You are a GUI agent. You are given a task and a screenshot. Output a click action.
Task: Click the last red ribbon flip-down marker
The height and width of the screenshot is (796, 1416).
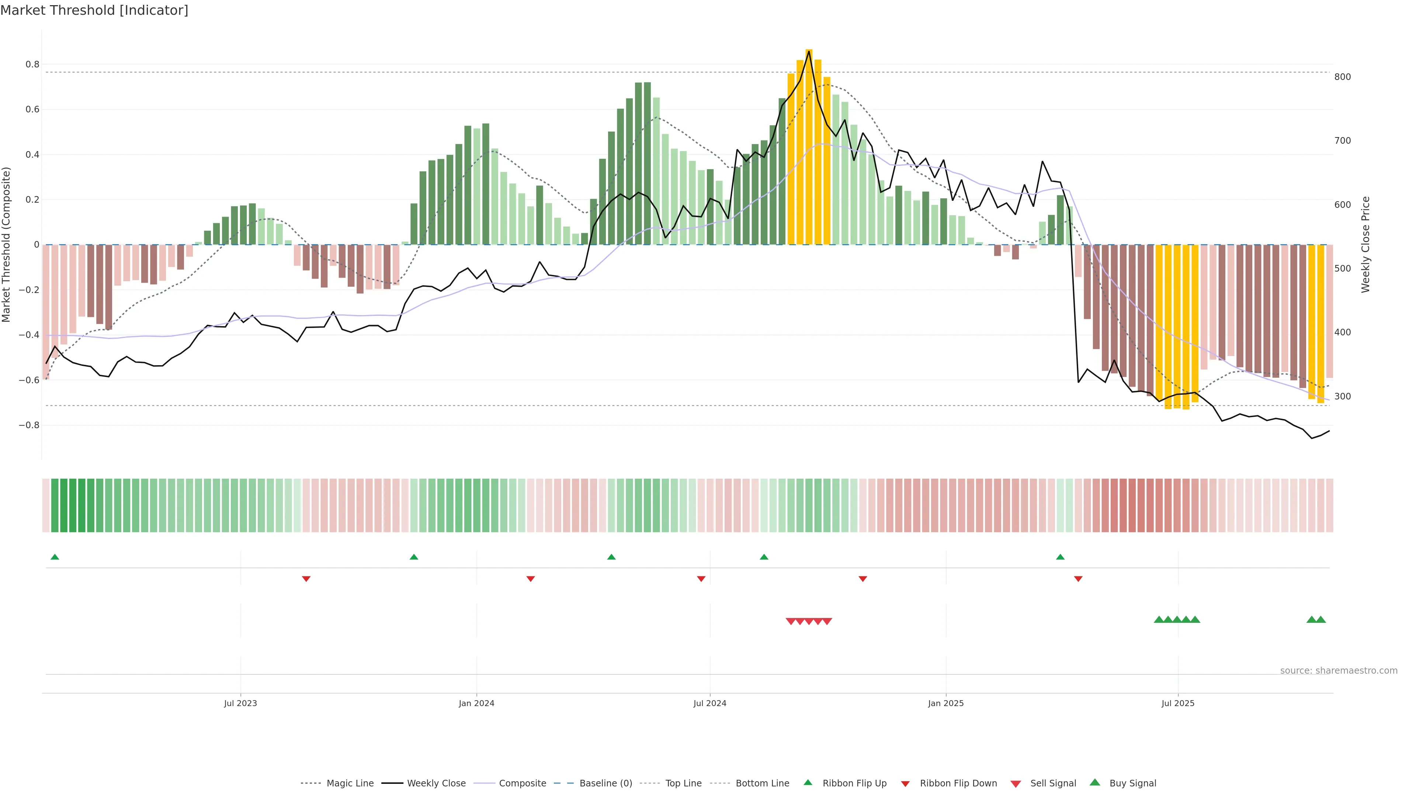(1078, 579)
